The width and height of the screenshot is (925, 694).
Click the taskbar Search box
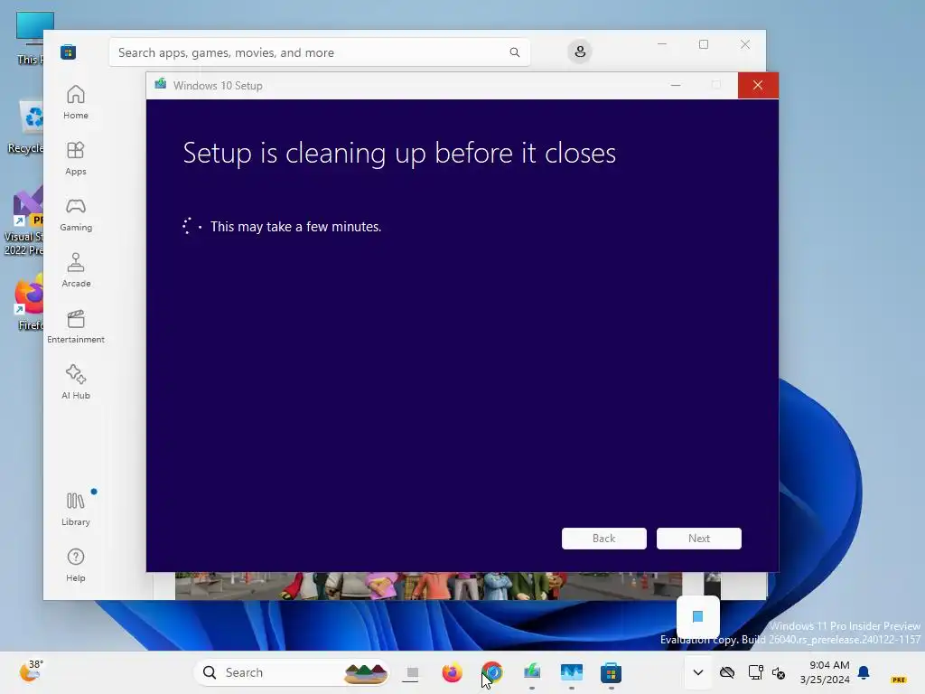pyautogui.click(x=292, y=672)
